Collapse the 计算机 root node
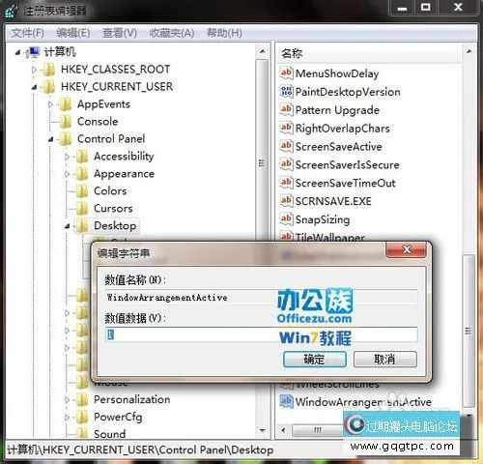The height and width of the screenshot is (464, 483). pyautogui.click(x=17, y=52)
